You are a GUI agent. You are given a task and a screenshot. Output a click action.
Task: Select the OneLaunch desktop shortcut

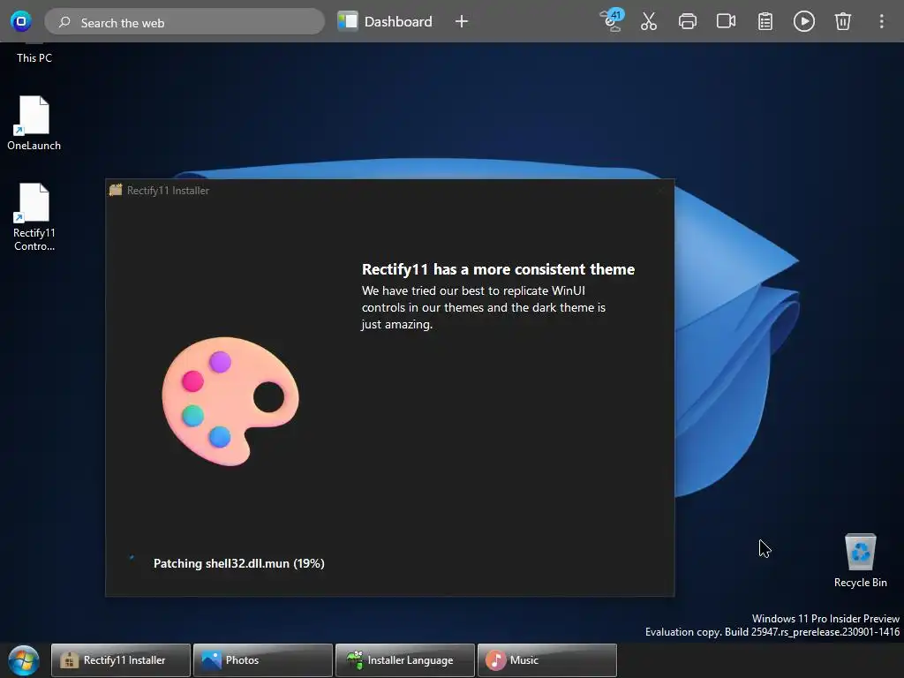(x=34, y=124)
